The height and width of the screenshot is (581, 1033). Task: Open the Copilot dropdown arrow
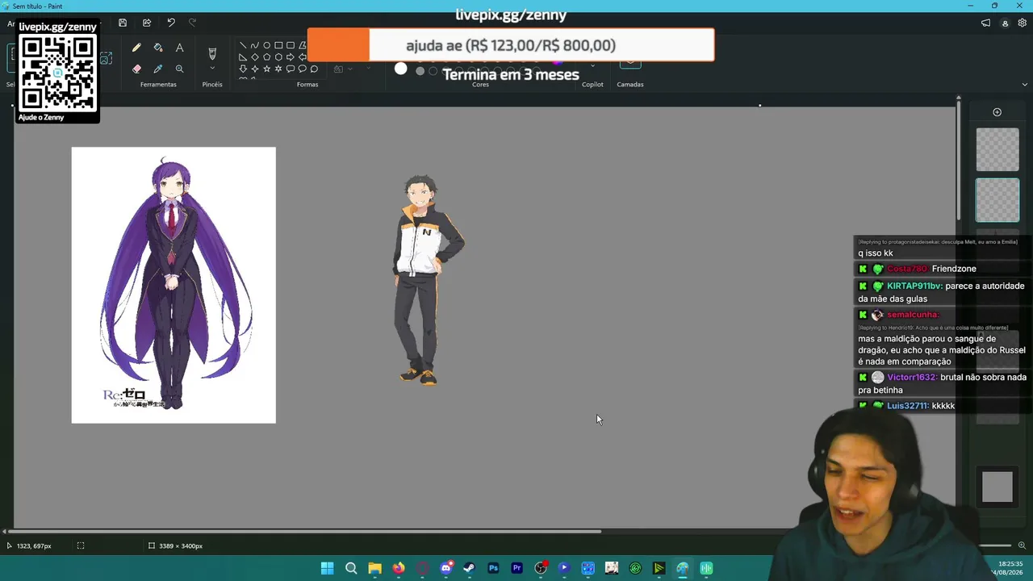pyautogui.click(x=593, y=66)
